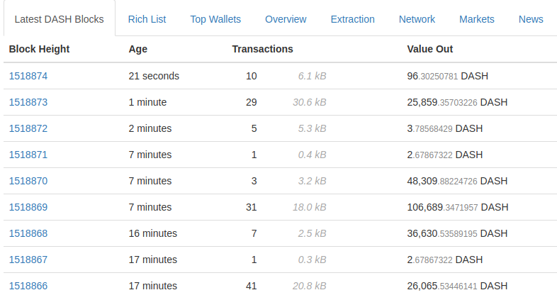Viewport: 557px width, 295px height.
Task: Click the Block Height column header
Action: point(39,49)
